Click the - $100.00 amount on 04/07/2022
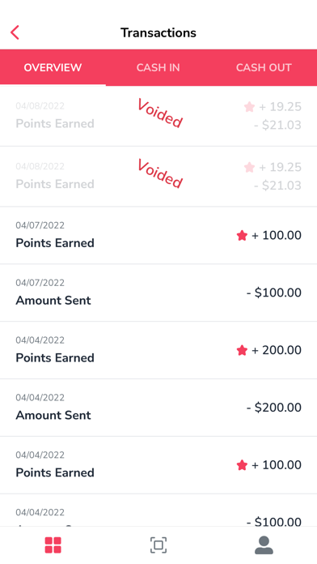Screen dimensions: 317x564 coord(274,293)
